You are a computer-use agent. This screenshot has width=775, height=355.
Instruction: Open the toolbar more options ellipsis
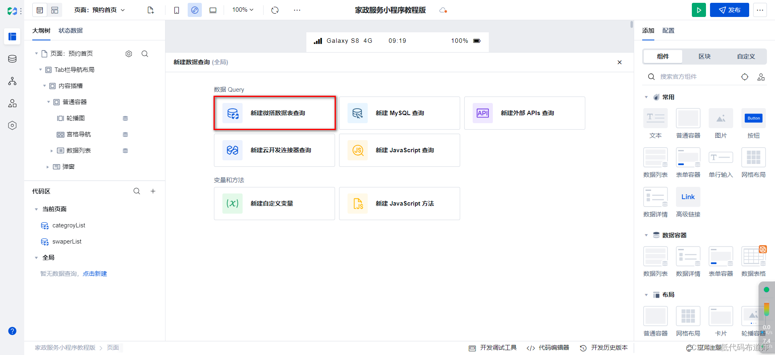[297, 10]
